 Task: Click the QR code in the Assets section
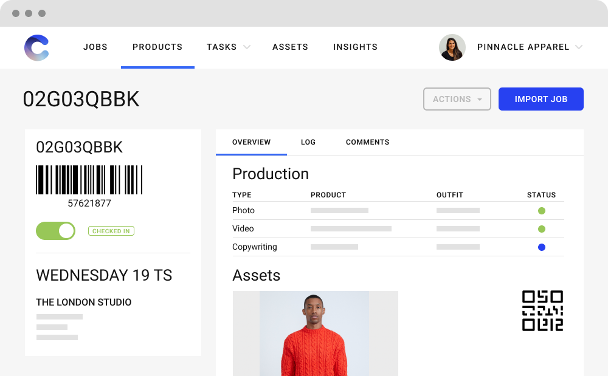click(x=542, y=311)
